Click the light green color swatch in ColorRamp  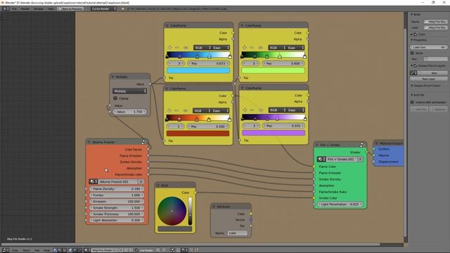click(x=274, y=70)
